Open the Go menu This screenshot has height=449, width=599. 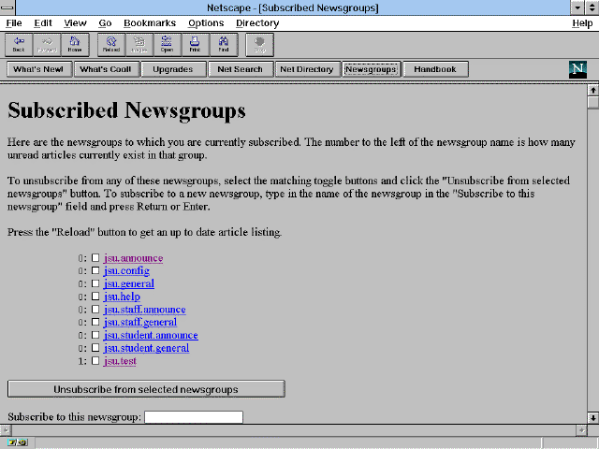coord(105,23)
